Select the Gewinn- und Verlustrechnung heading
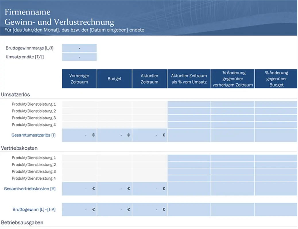The height and width of the screenshot is (229, 298). point(59,22)
